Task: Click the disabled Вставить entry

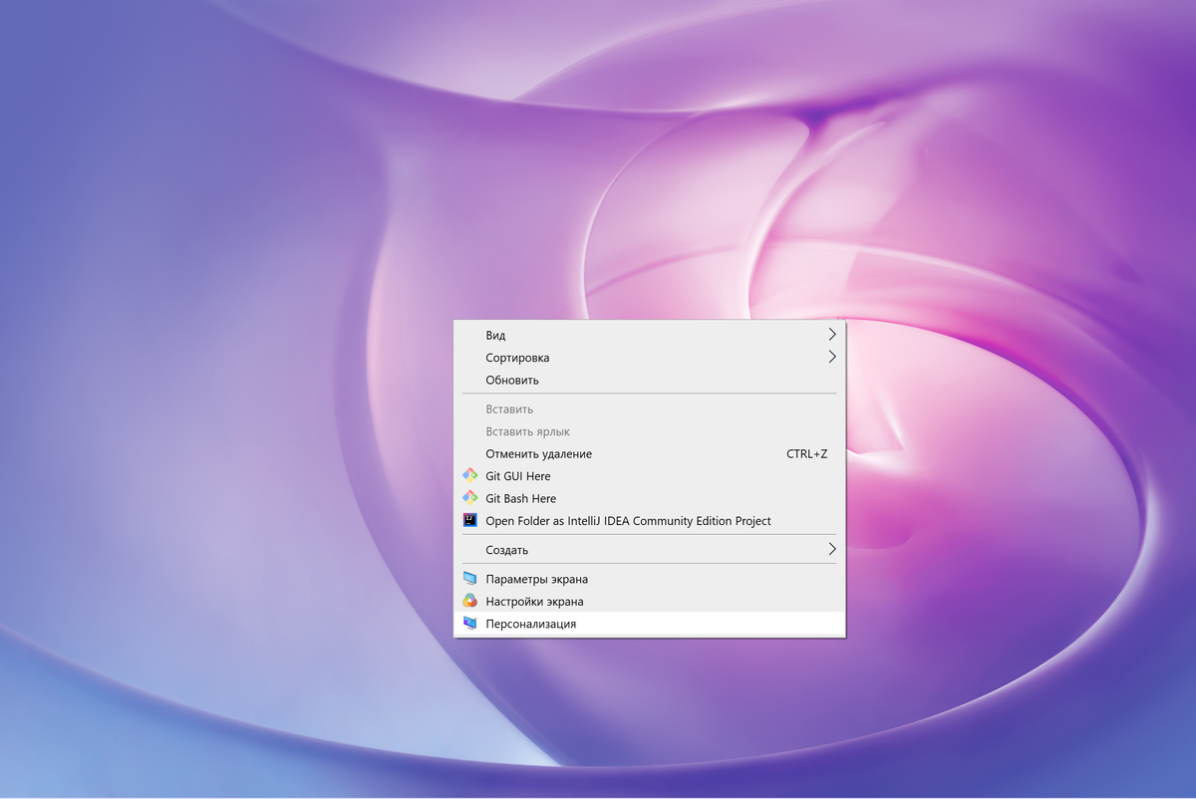Action: click(x=650, y=409)
